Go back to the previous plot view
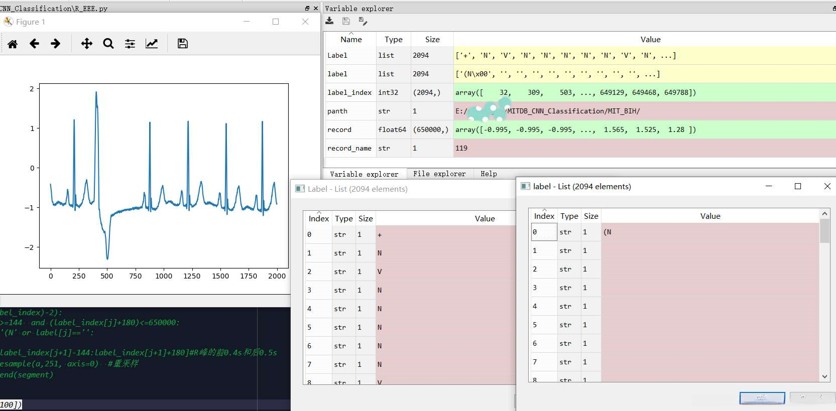The width and height of the screenshot is (836, 411). (34, 44)
